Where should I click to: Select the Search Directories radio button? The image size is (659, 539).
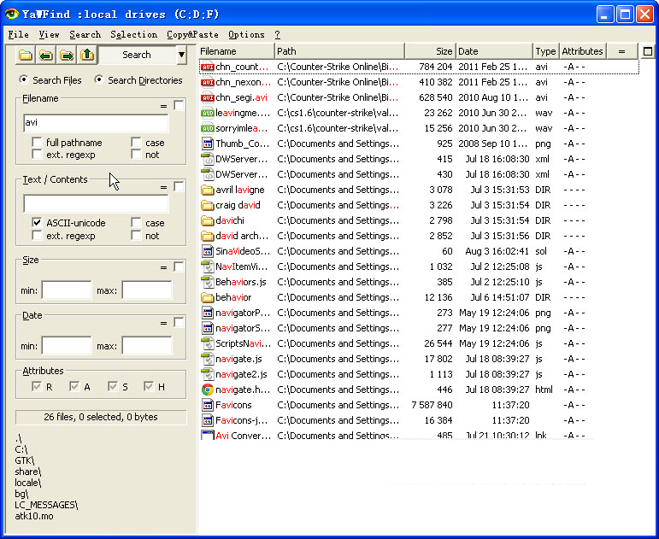tap(99, 80)
